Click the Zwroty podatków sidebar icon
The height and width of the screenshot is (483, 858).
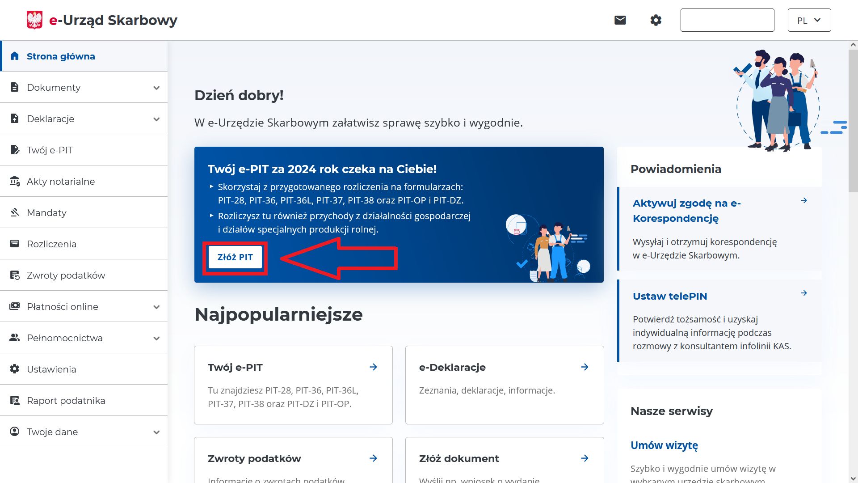coord(15,275)
